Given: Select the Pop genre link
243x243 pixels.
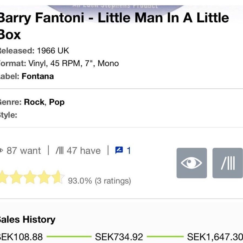Looking at the screenshot, I should [57, 102].
